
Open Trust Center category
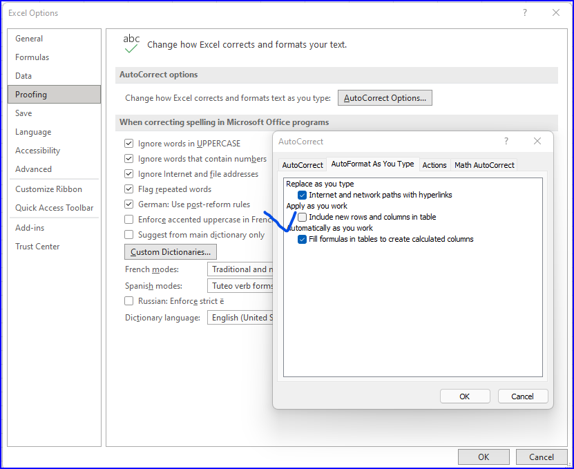click(x=54, y=247)
